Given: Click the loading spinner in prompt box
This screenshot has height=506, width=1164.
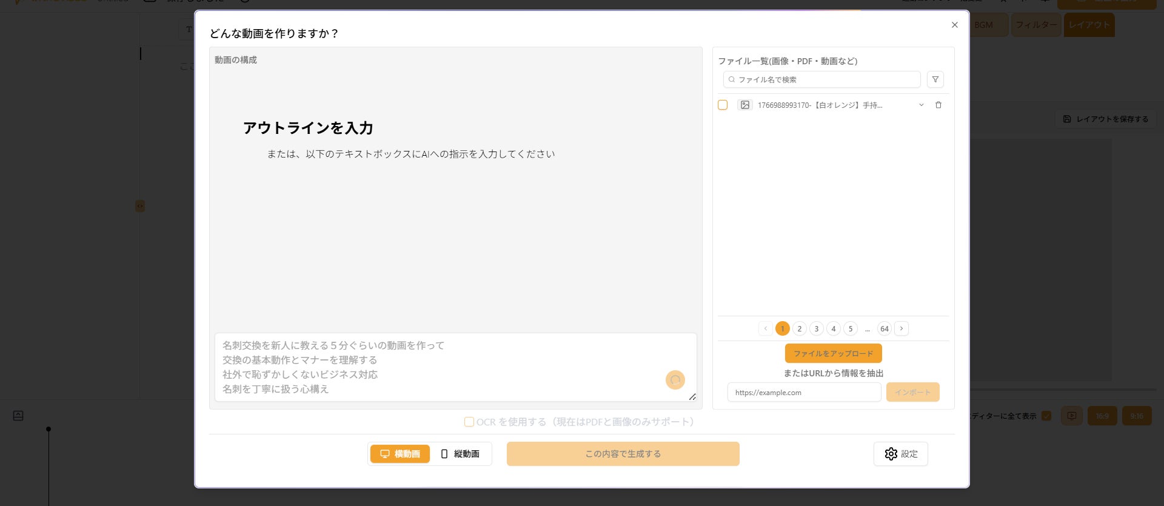Looking at the screenshot, I should click(675, 380).
